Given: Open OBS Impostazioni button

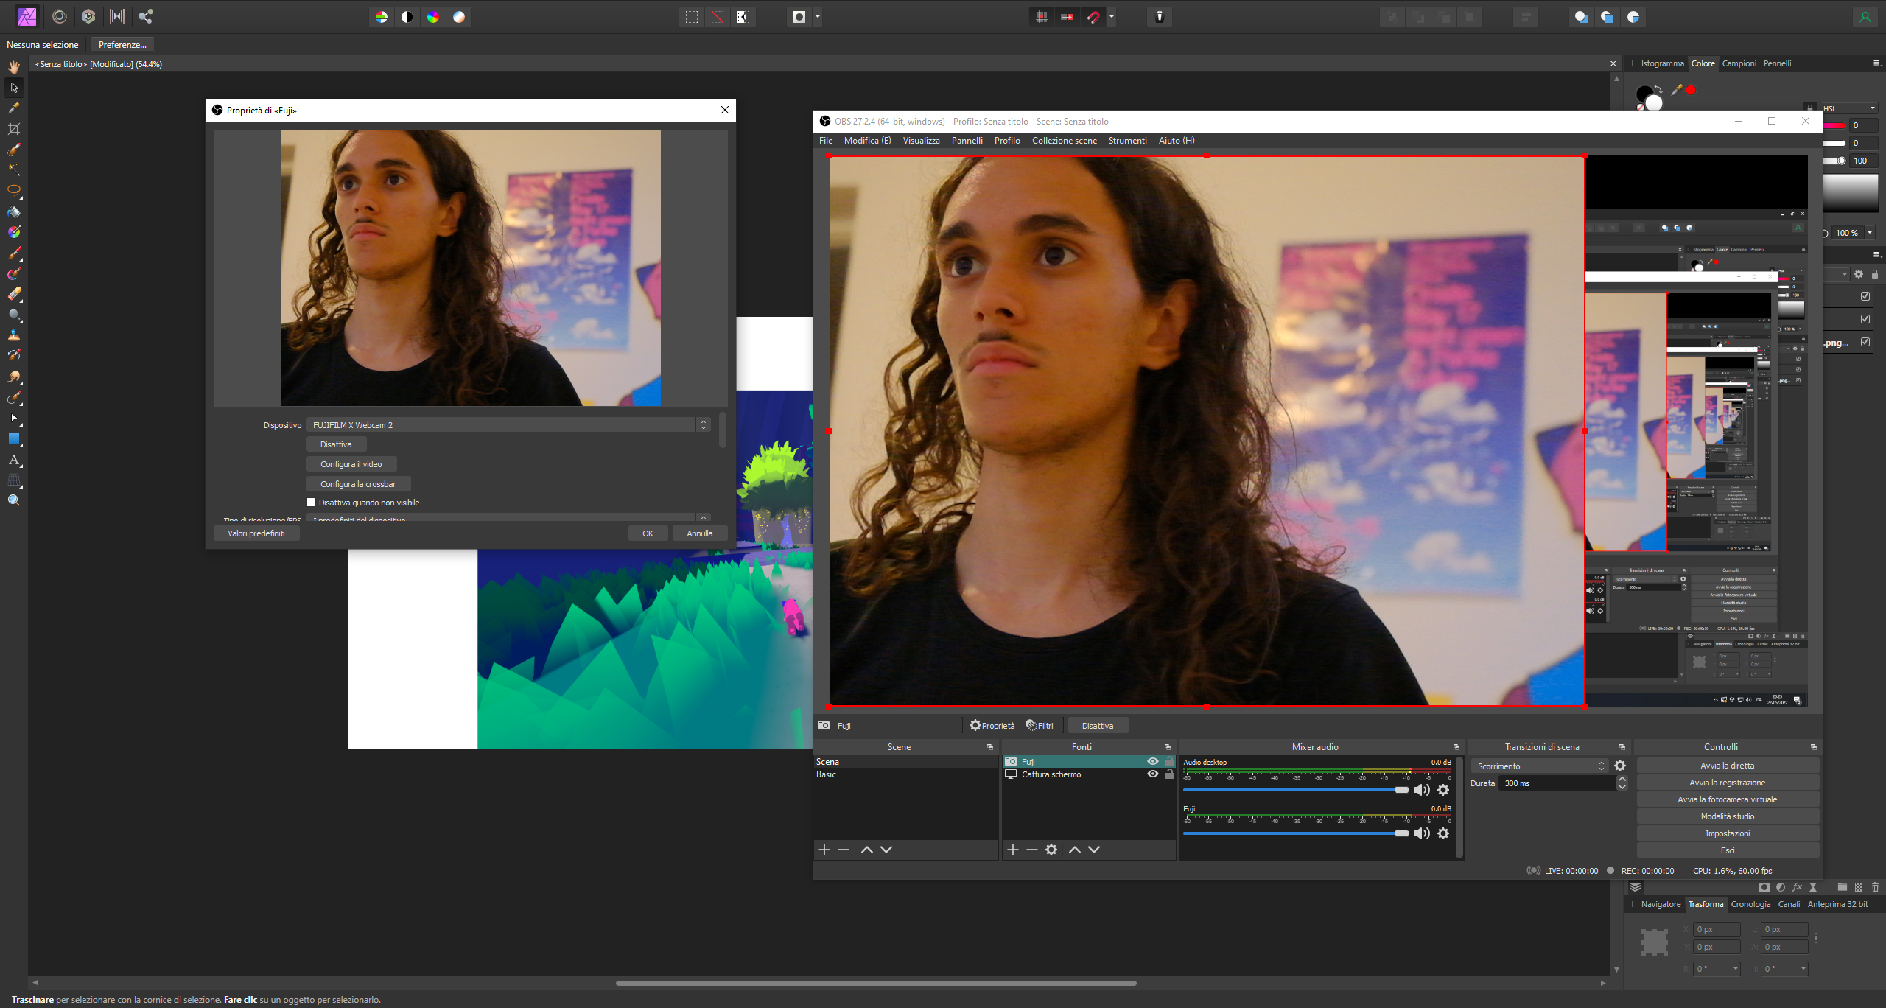Looking at the screenshot, I should point(1727,833).
